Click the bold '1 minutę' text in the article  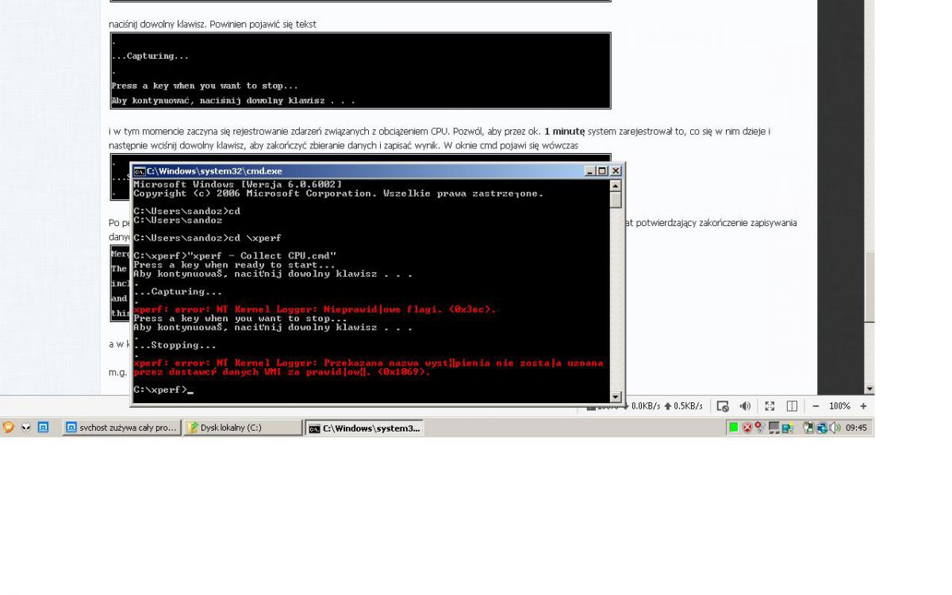(564, 132)
